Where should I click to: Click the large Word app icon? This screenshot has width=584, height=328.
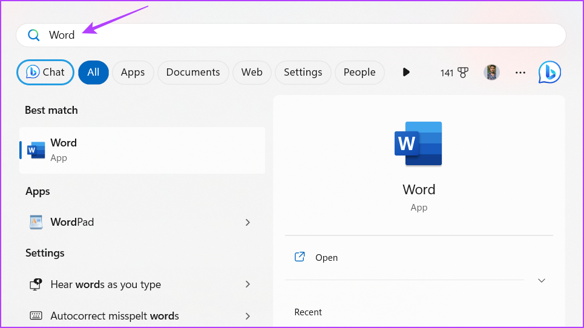418,143
